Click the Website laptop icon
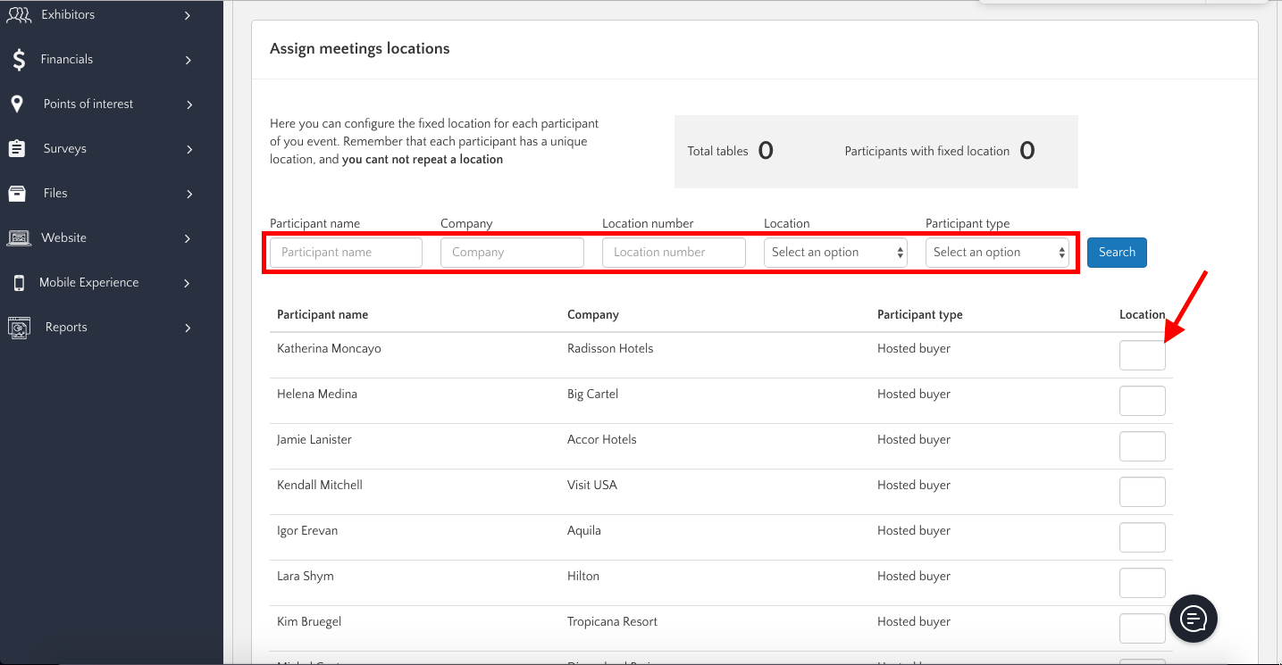 point(18,238)
